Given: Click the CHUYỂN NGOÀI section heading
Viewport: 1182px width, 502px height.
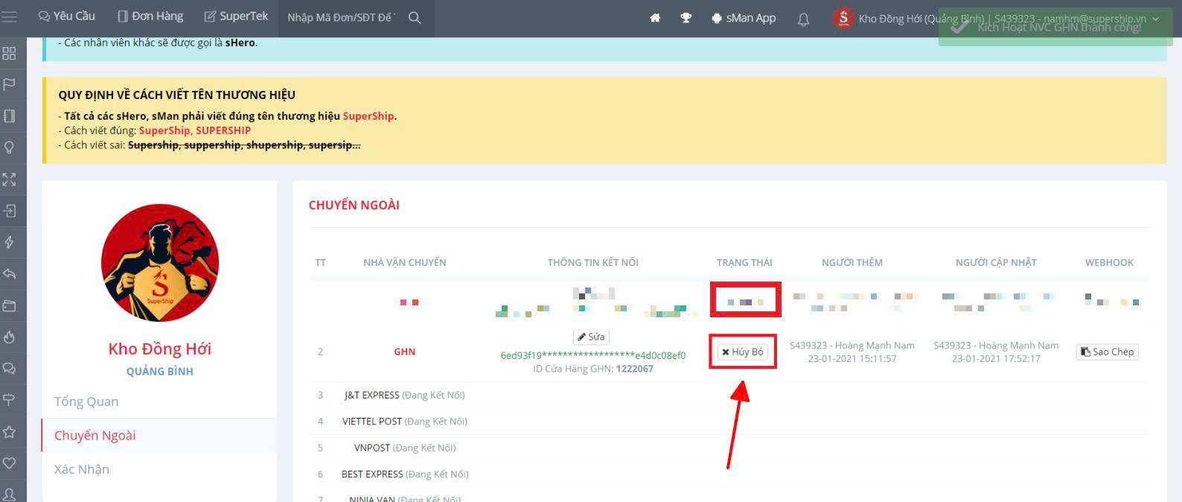Looking at the screenshot, I should (x=354, y=205).
